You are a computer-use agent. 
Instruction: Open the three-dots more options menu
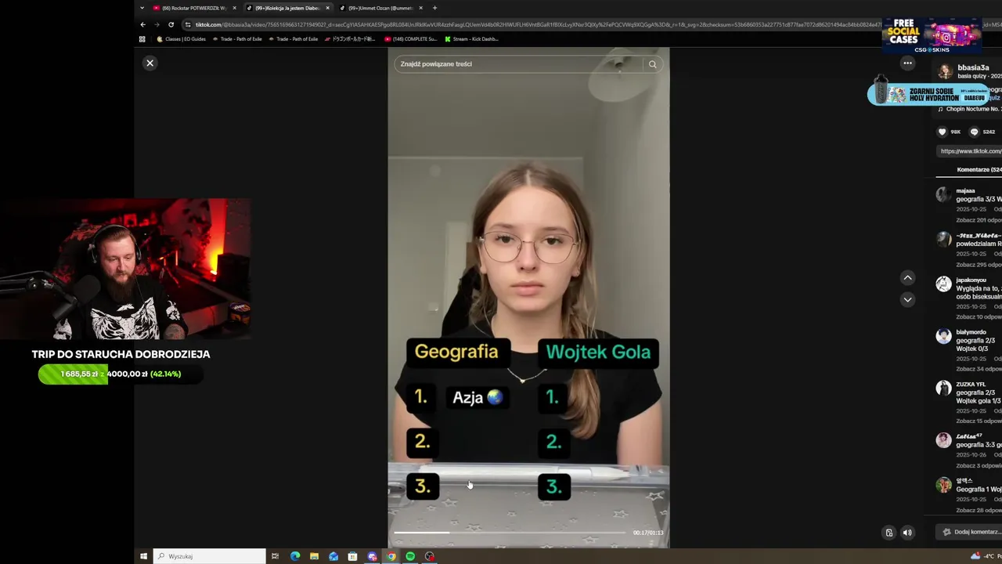point(907,63)
